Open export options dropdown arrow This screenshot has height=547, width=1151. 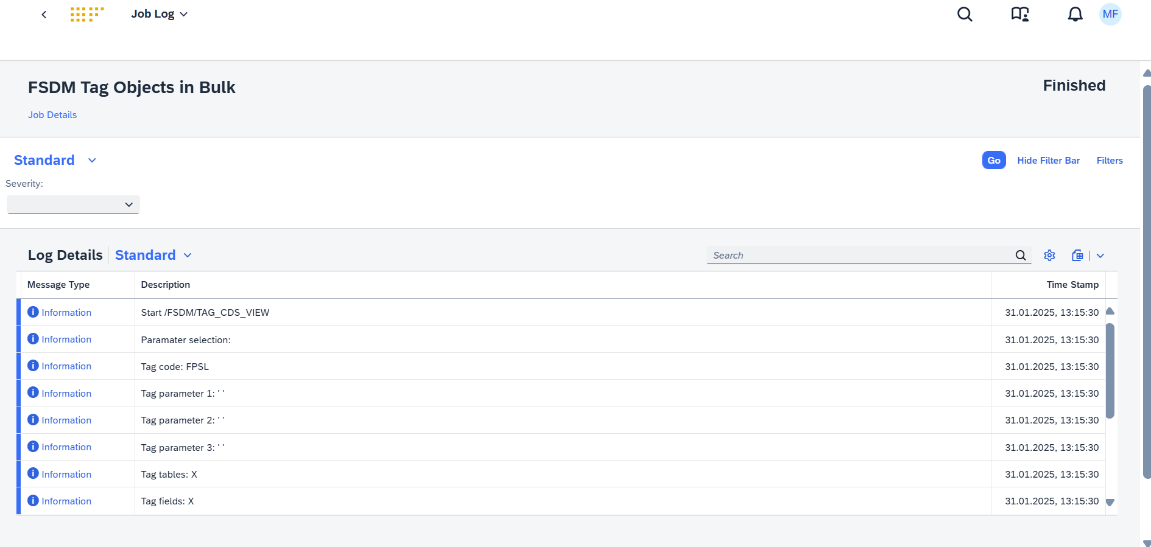point(1100,256)
